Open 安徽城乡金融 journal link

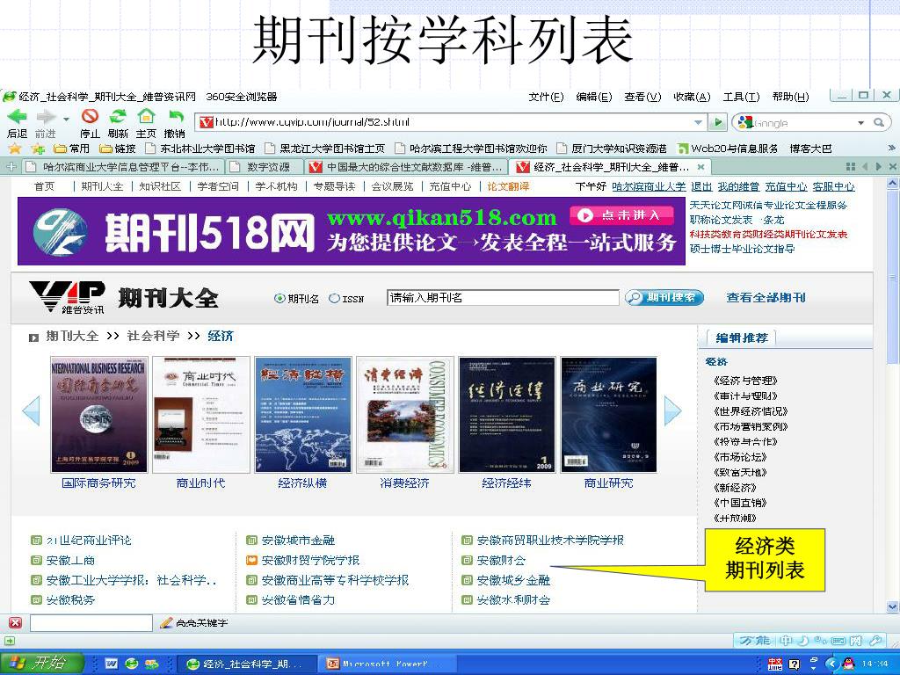(513, 580)
